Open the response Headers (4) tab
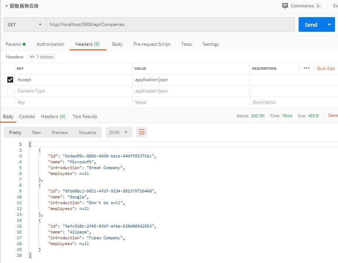This screenshot has height=263, width=338. tap(53, 117)
